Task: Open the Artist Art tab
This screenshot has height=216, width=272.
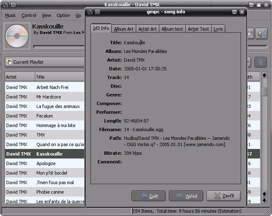Action: pos(147,29)
